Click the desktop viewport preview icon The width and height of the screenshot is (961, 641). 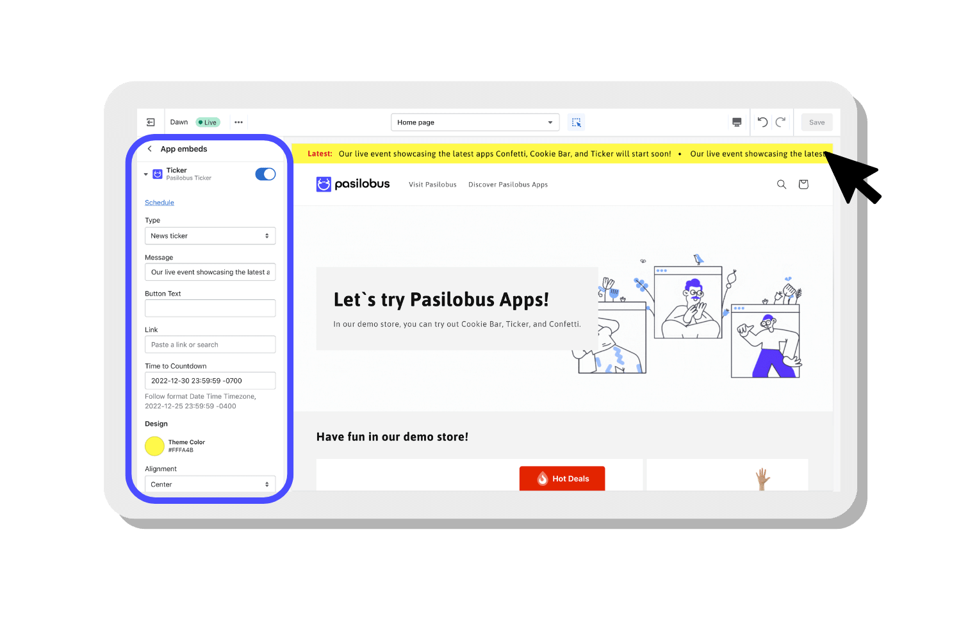tap(737, 122)
